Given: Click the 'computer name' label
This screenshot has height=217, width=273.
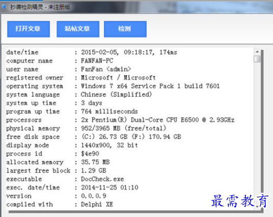Looking at the screenshot, I should pyautogui.click(x=30, y=61).
